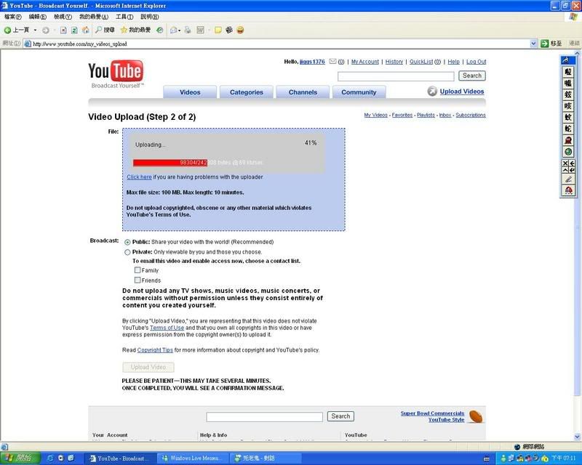This screenshot has width=582, height=465.
Task: Switch to Windows Live Messenger taskbar button
Action: click(192, 458)
